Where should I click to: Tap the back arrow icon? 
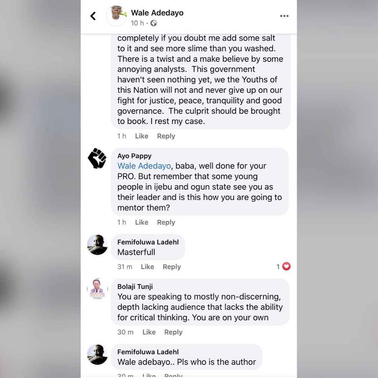93,16
